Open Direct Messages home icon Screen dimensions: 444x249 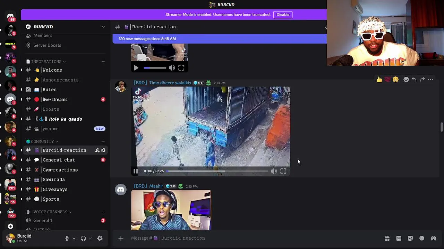10,16
